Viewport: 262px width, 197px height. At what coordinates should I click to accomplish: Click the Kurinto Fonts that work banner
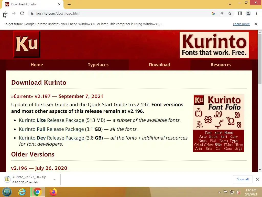[x=214, y=45]
